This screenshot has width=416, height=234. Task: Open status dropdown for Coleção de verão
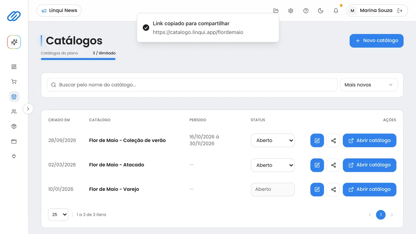(x=273, y=140)
